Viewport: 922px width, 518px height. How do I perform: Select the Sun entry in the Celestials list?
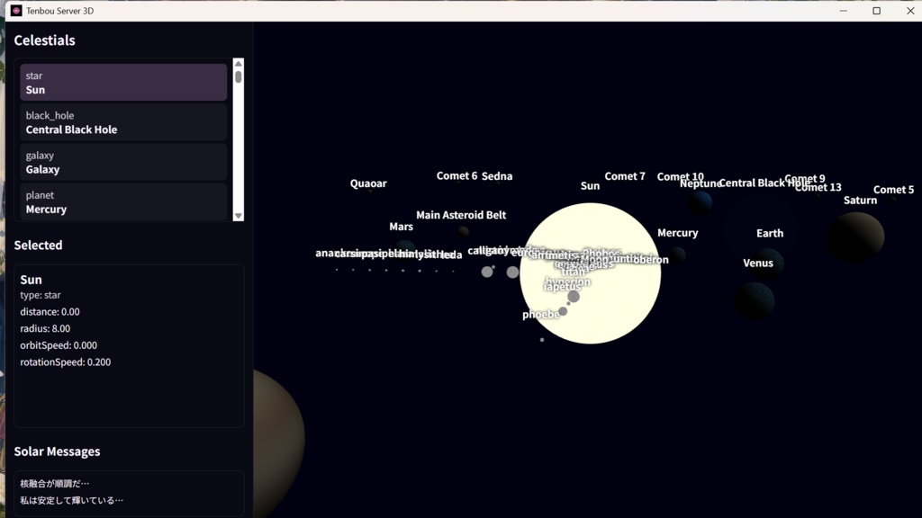123,83
